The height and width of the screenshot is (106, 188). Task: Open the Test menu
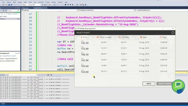click(35, 2)
